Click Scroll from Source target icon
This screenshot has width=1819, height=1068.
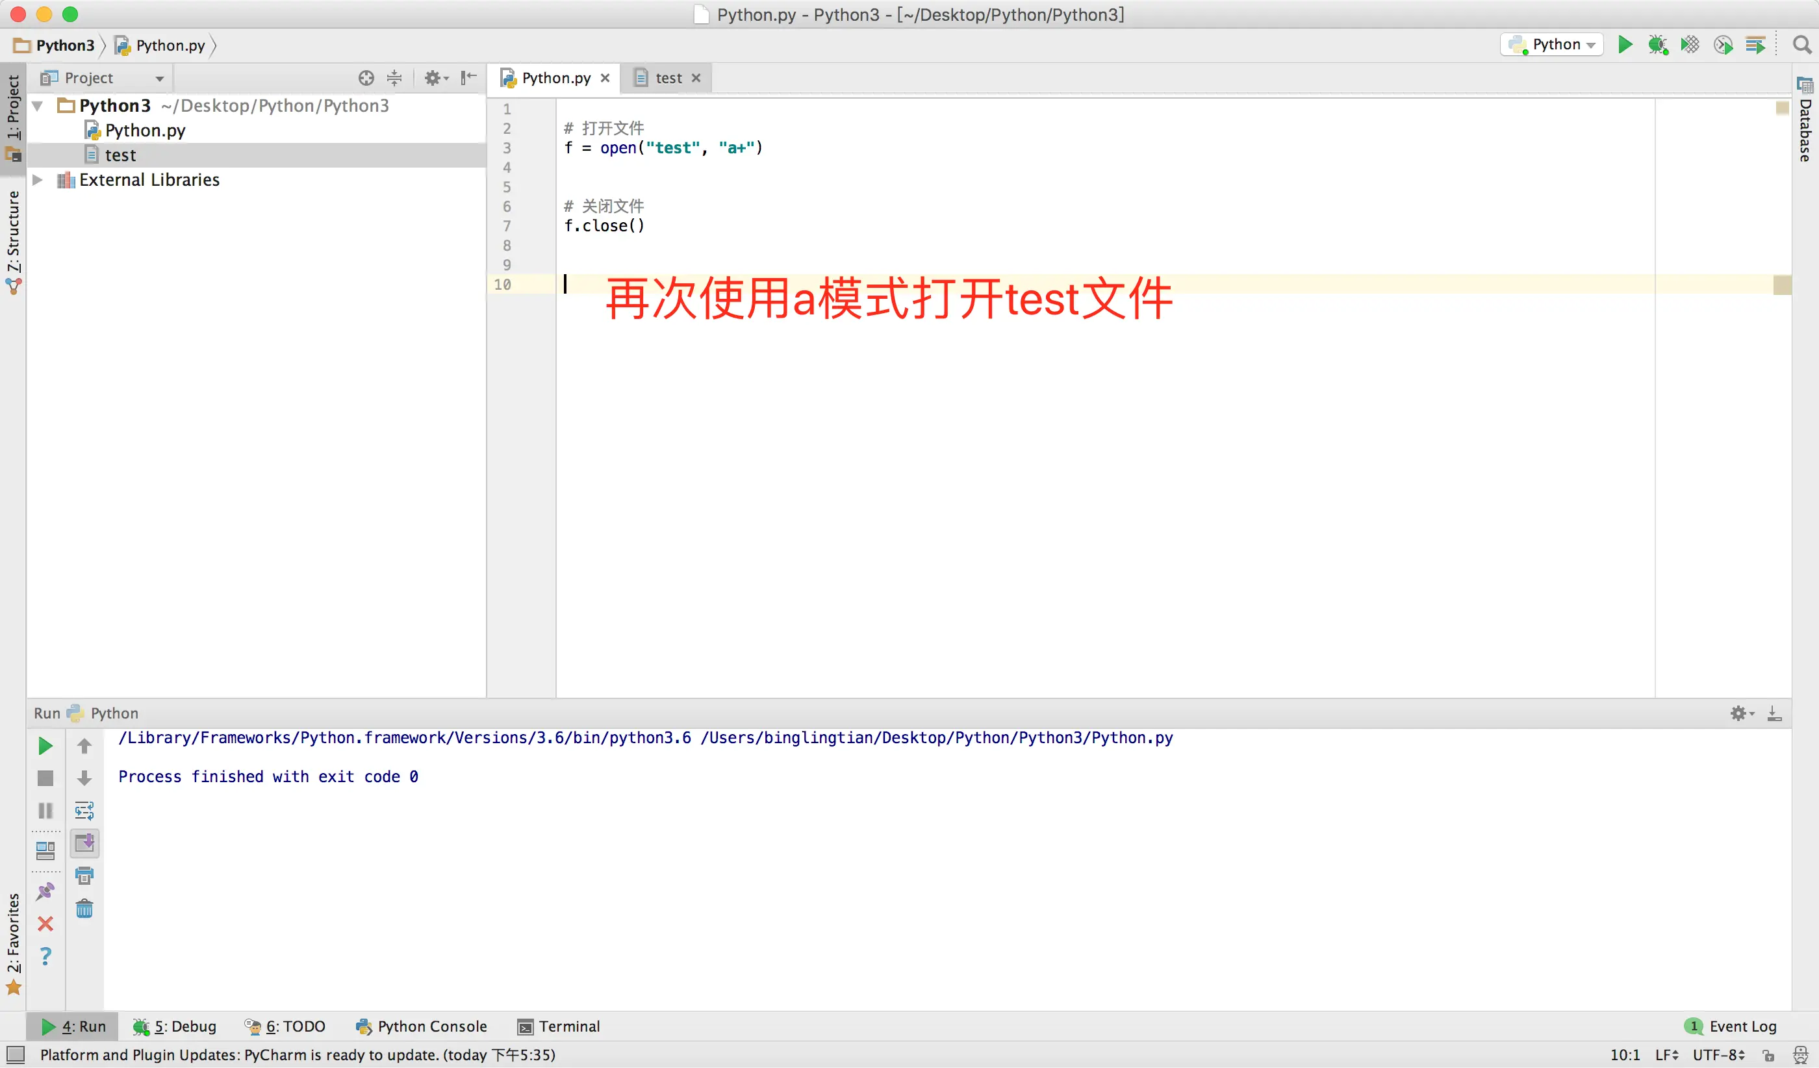coord(366,78)
